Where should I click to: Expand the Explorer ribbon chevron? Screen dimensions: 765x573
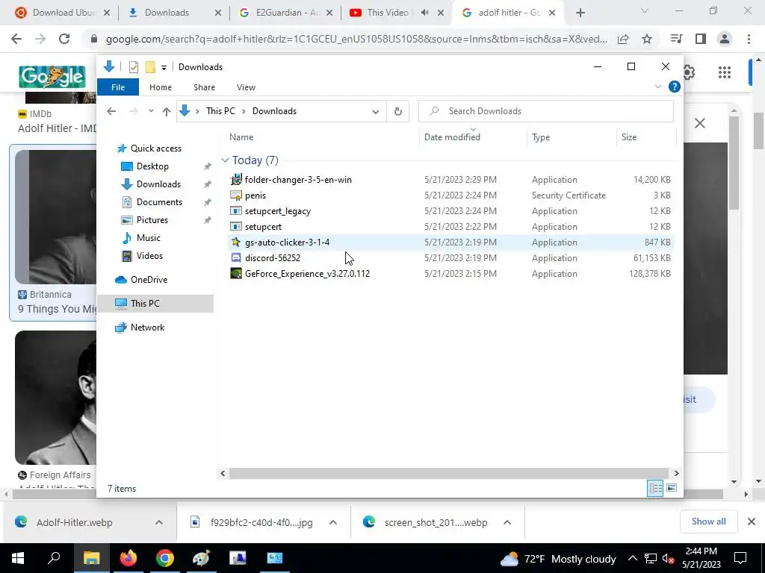click(x=657, y=87)
